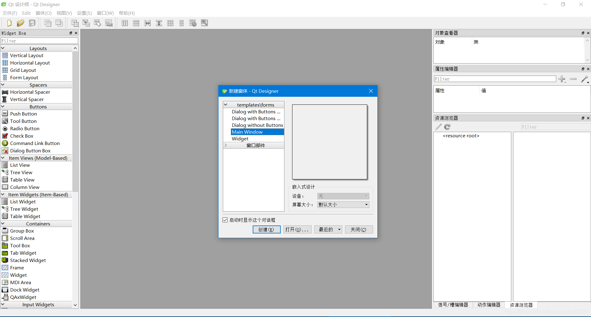Collapse the Item Views (Model-Based) category
This screenshot has height=317, width=591.
point(3,158)
